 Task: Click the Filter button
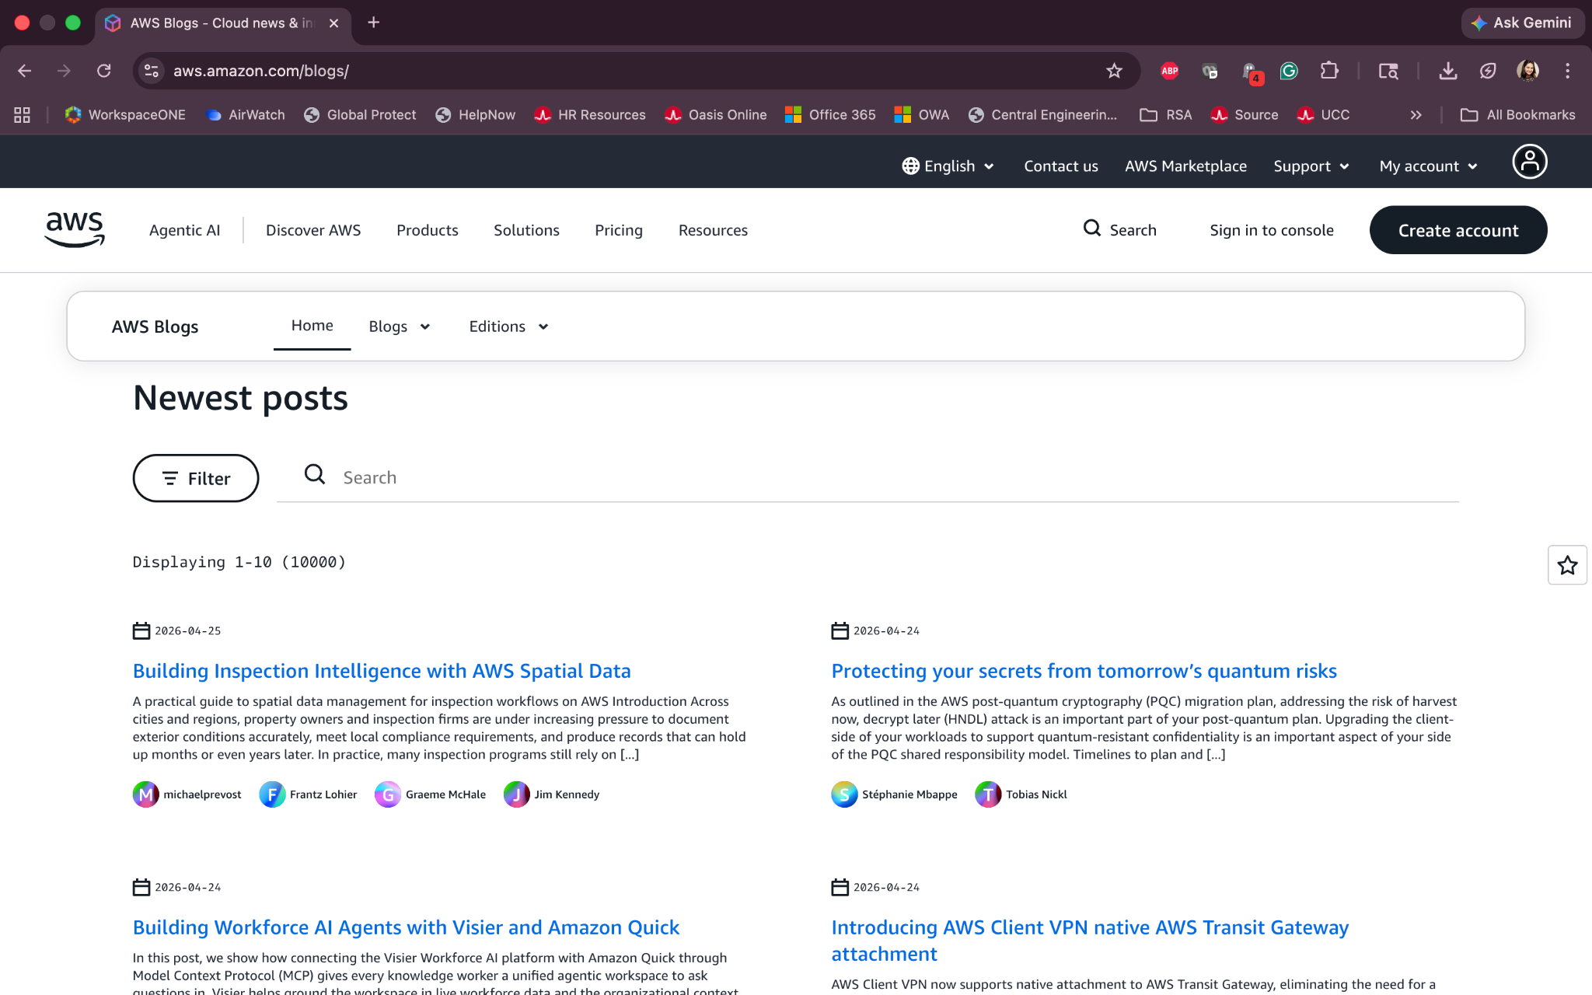tap(196, 478)
